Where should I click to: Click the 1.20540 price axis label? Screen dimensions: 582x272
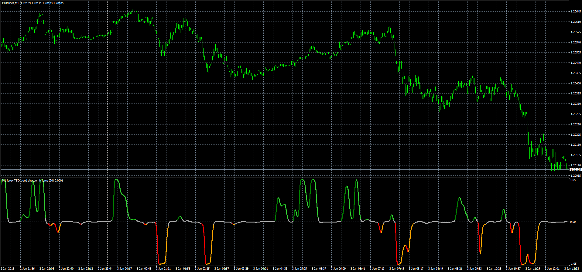(x=576, y=42)
